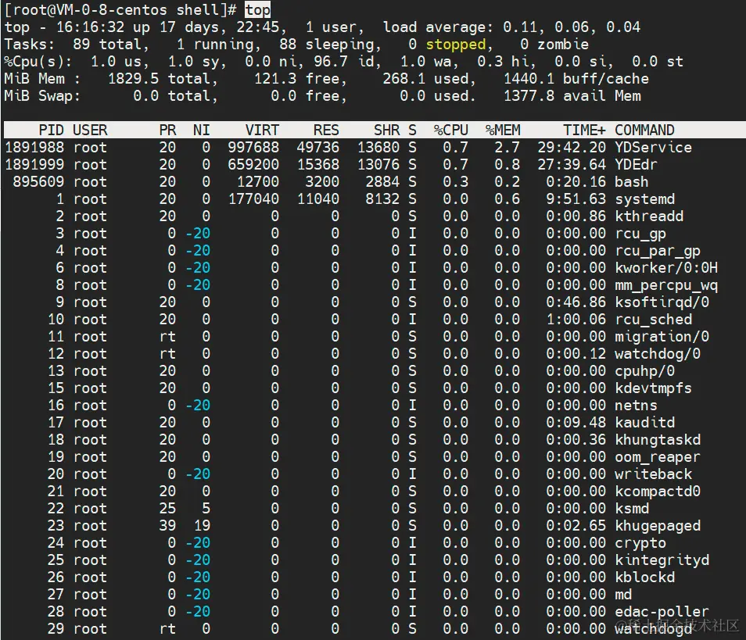Select the netns command
This screenshot has height=640, width=746.
[x=636, y=405]
